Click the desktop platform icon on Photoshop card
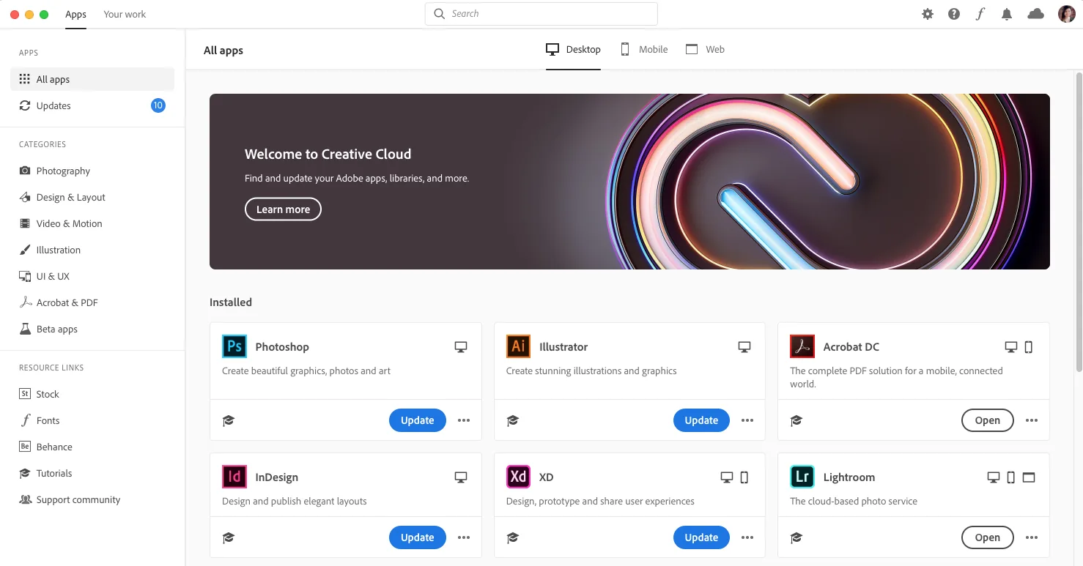This screenshot has height=566, width=1083. tap(461, 347)
